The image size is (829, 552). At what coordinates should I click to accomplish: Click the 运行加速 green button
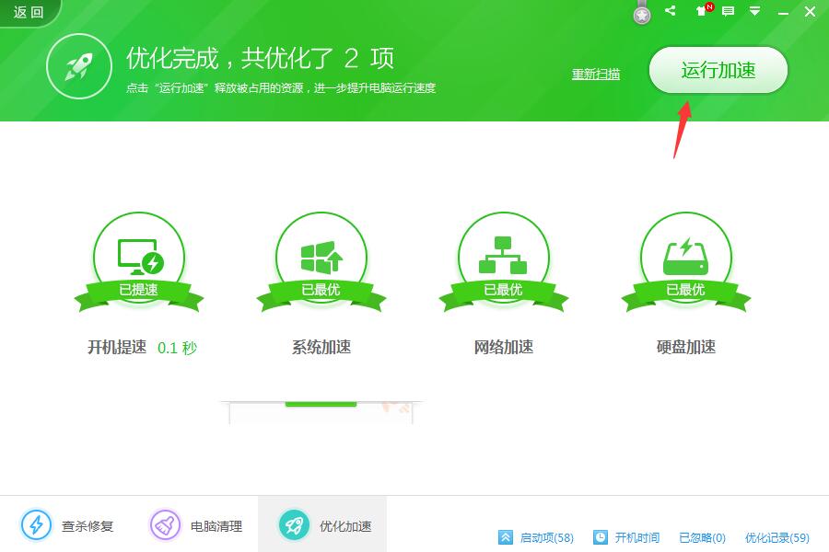[718, 69]
